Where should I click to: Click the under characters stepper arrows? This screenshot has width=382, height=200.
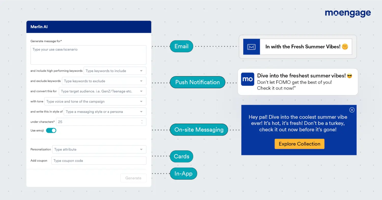[x=142, y=122]
